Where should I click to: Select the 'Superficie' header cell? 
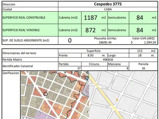93,51
